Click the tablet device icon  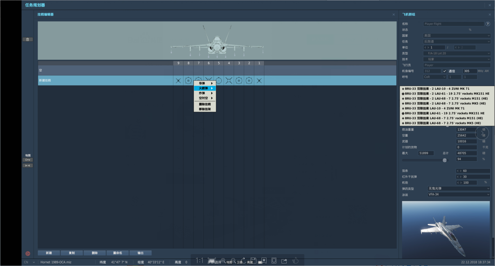[x=274, y=261]
